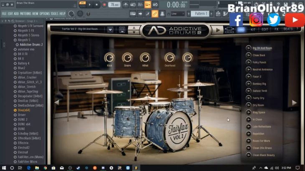Toggle loop recording button
This screenshot has width=305, height=171.
tap(155, 5)
